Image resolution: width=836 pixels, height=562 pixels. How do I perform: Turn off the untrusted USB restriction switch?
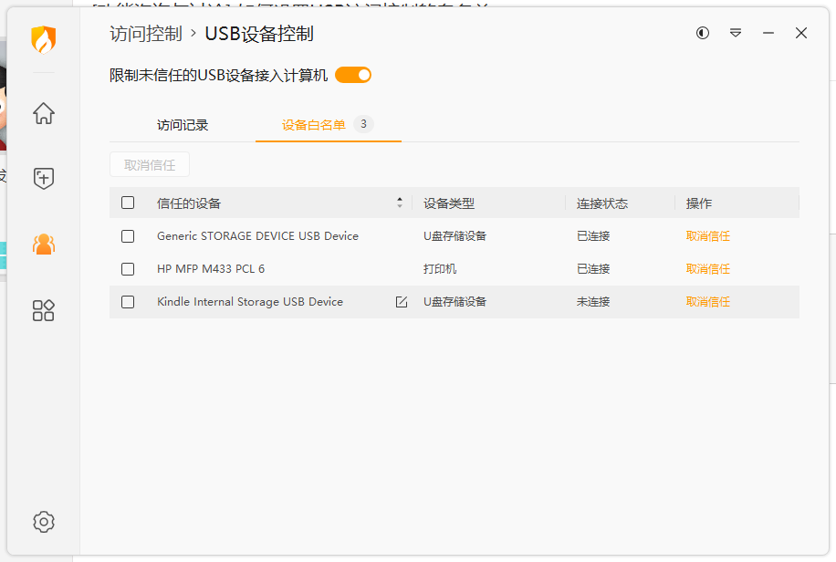click(353, 75)
